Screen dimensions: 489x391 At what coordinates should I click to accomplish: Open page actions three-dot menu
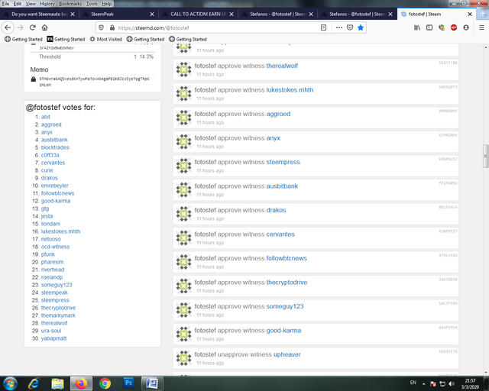(x=339, y=27)
